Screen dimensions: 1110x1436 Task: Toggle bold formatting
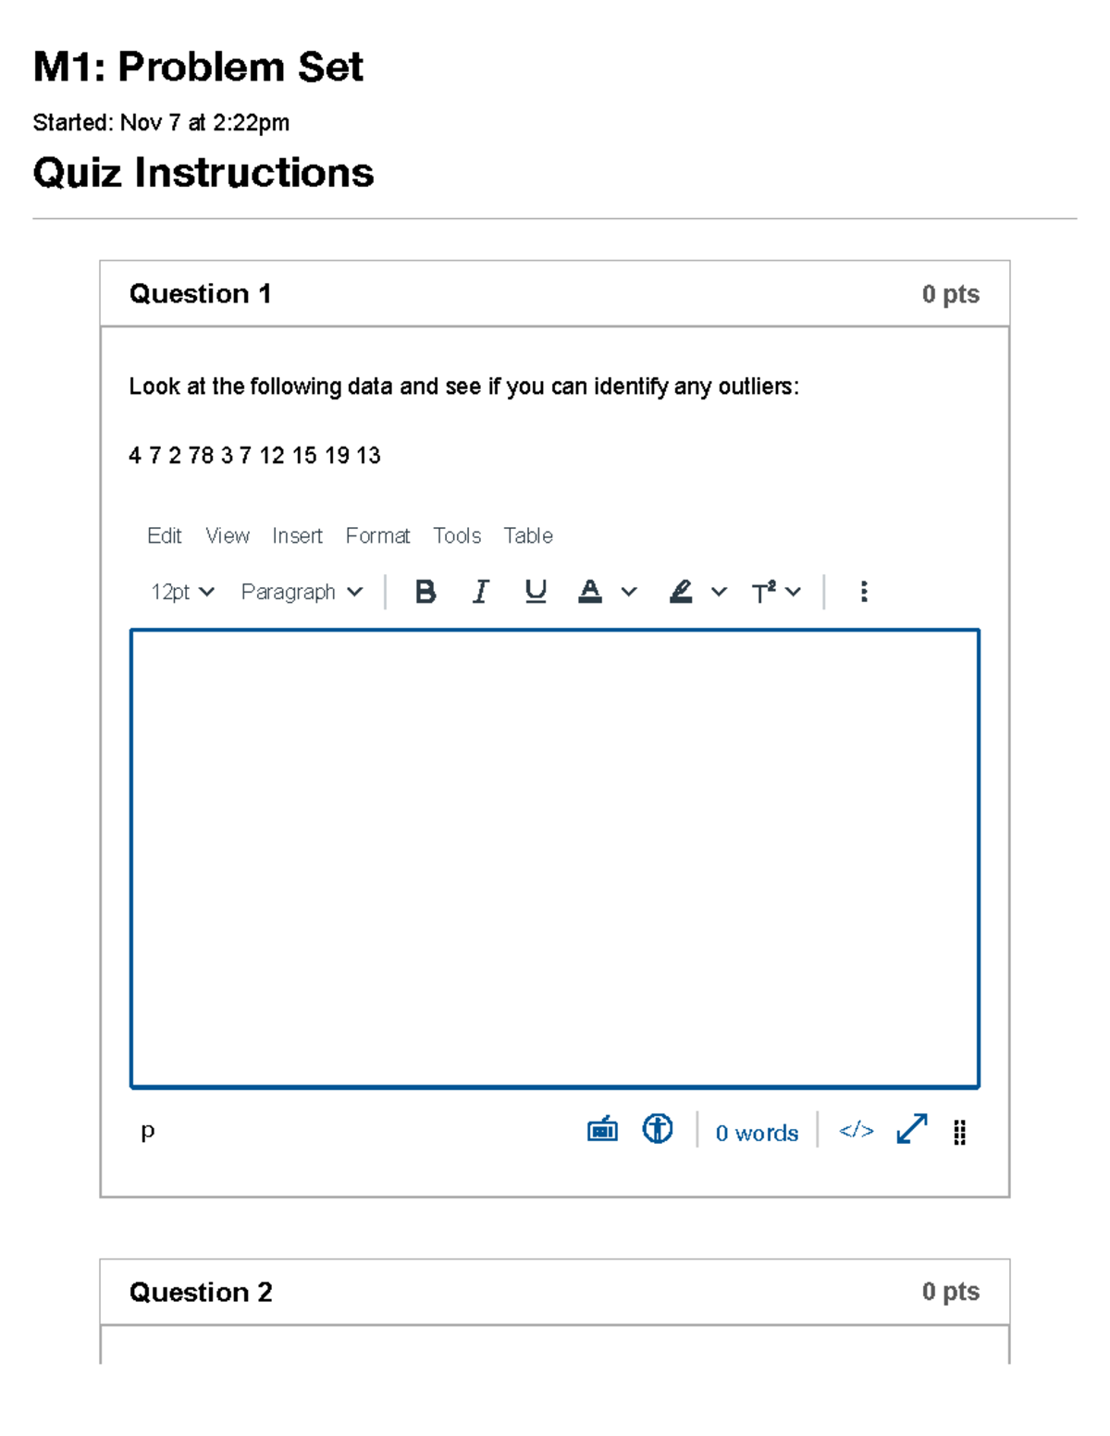(x=425, y=591)
